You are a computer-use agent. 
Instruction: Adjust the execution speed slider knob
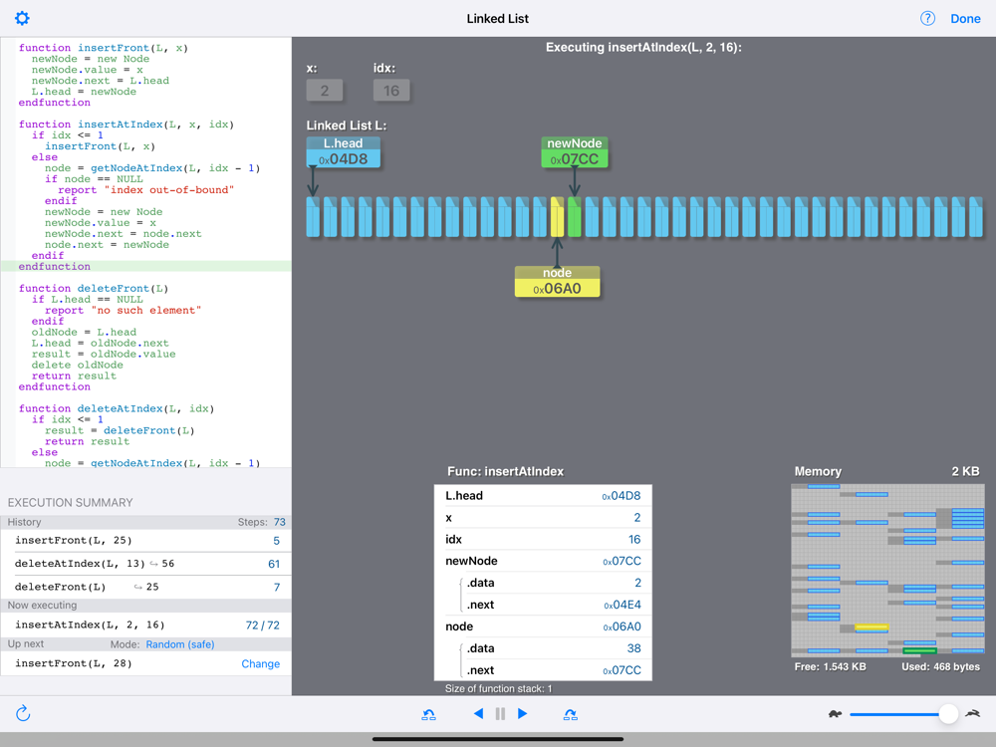[948, 714]
